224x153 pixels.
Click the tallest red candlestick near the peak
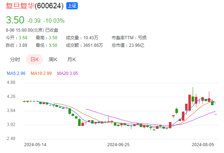point(189,103)
